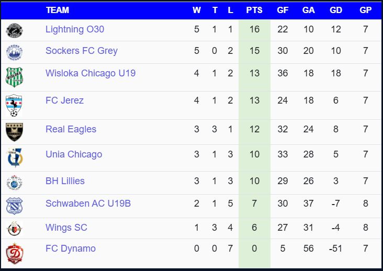
Task: Click the GD column header
Action: point(336,10)
